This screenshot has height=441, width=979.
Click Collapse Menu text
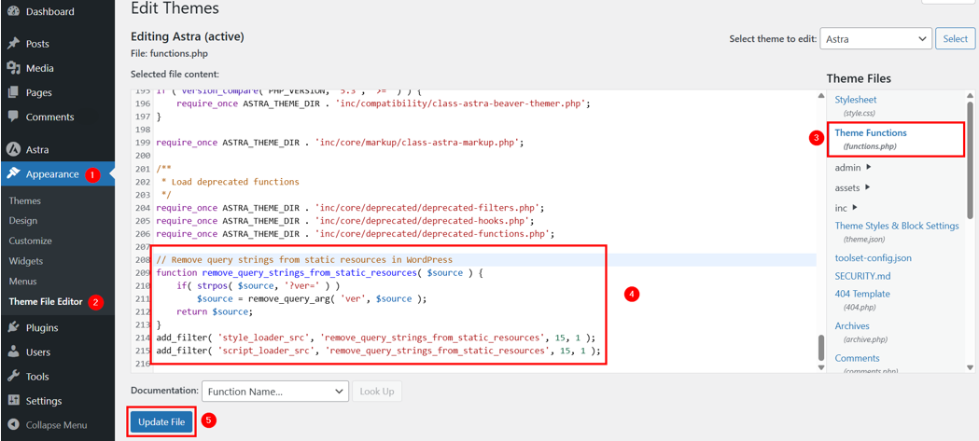[56, 425]
